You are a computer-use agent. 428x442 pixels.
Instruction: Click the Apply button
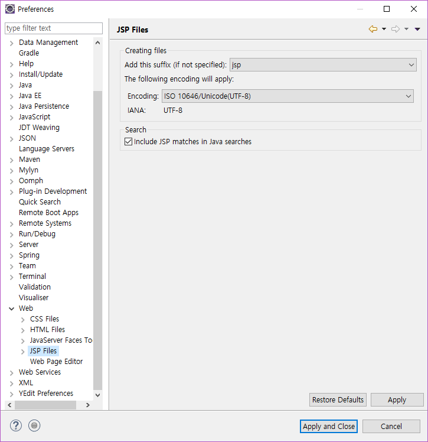(x=397, y=399)
